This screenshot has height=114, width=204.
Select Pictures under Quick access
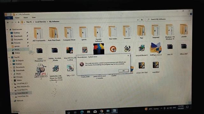point(17,43)
